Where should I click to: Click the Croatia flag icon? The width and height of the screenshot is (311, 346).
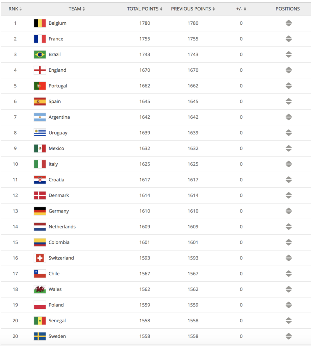coord(40,180)
